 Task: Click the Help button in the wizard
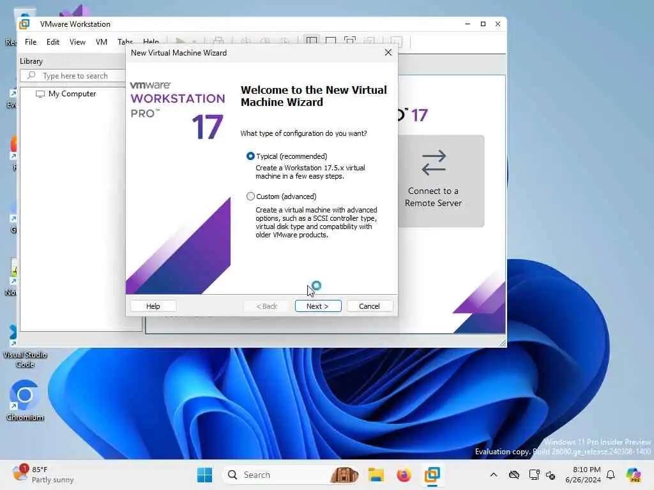[153, 306]
